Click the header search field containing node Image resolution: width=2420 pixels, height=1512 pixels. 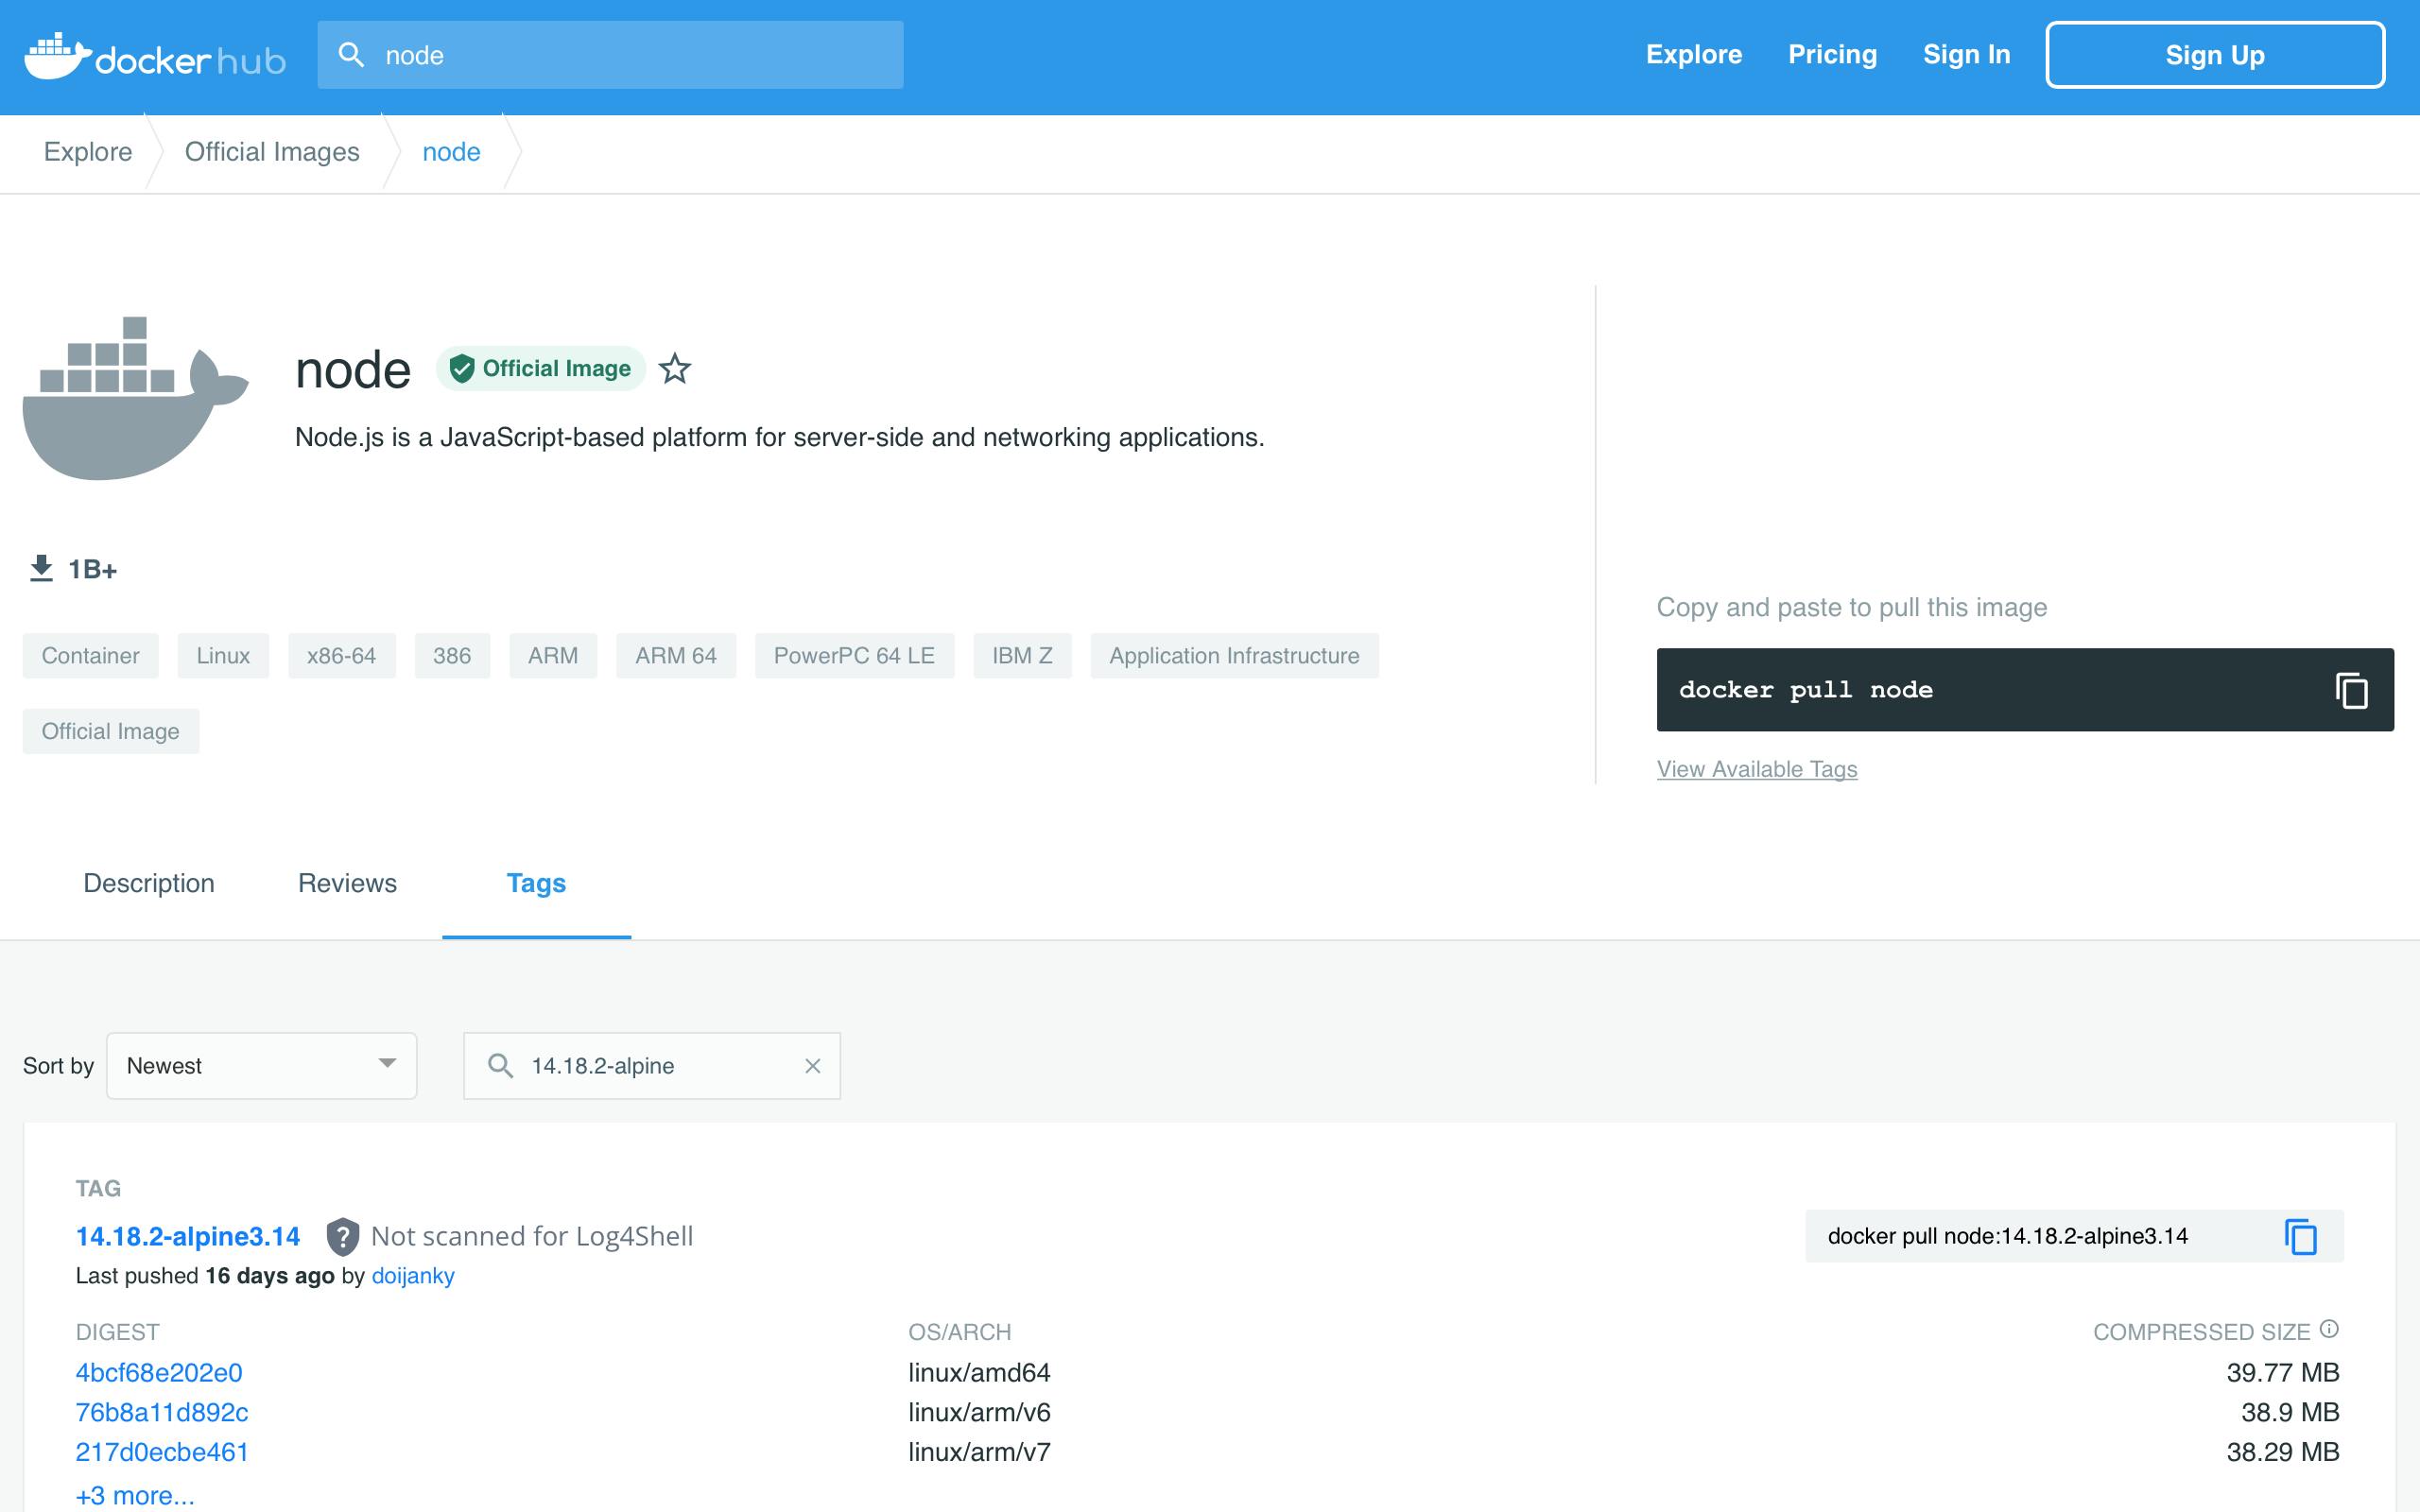pyautogui.click(x=610, y=55)
